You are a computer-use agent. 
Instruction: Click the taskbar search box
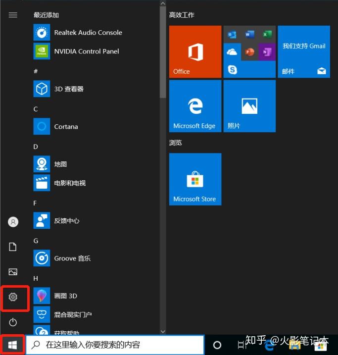tap(115, 345)
